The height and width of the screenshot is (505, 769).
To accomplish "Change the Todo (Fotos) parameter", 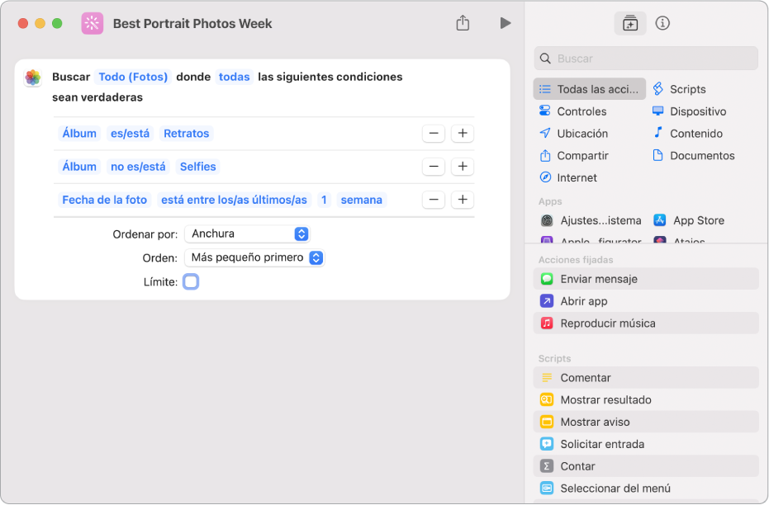I will 133,77.
